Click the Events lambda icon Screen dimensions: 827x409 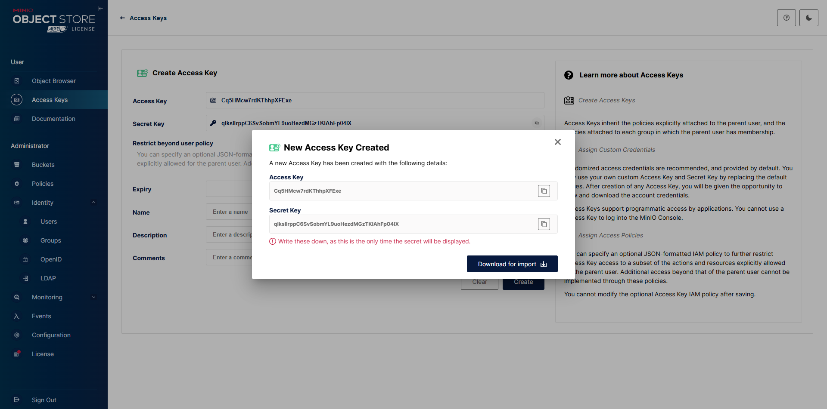(x=17, y=316)
